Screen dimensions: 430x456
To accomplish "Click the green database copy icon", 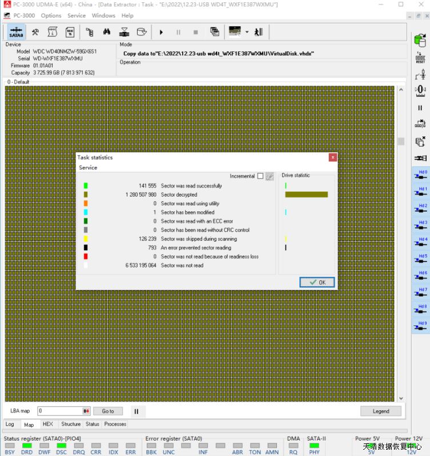I will click(x=420, y=40).
